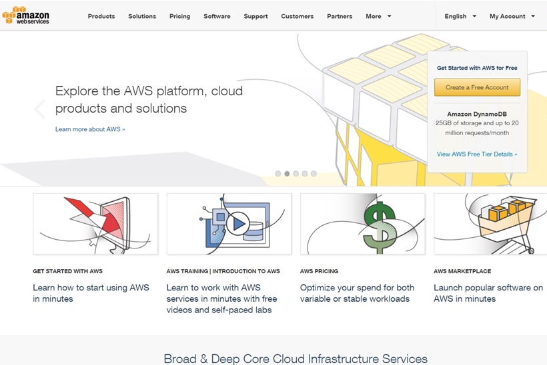This screenshot has width=547, height=365.
Task: Click 'Broad & Deep Core Cloud Infrastructure Services' heading
Action: (296, 358)
